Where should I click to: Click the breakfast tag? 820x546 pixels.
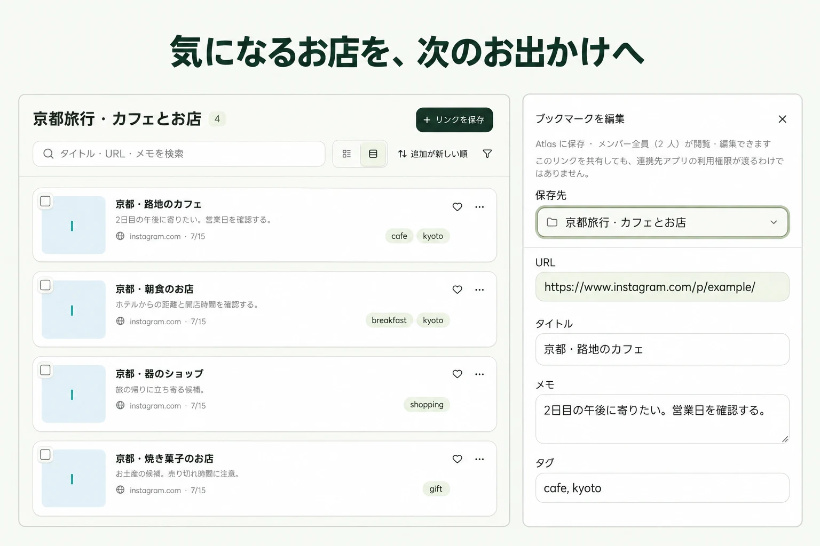tap(389, 320)
